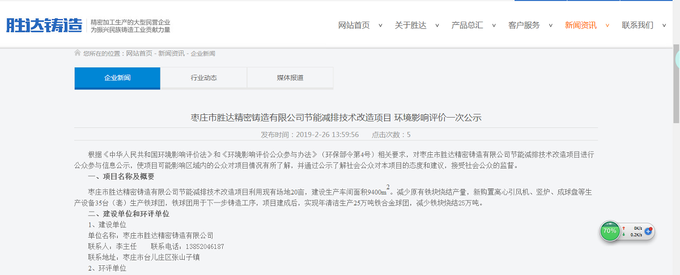Expand the 客户服务 dropdown arrow
The width and height of the screenshot is (680, 275).
coord(551,25)
